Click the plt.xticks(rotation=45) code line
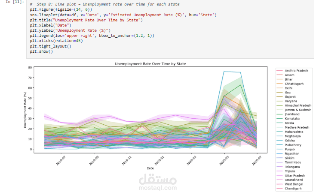The width and height of the screenshot is (316, 195). point(56,41)
